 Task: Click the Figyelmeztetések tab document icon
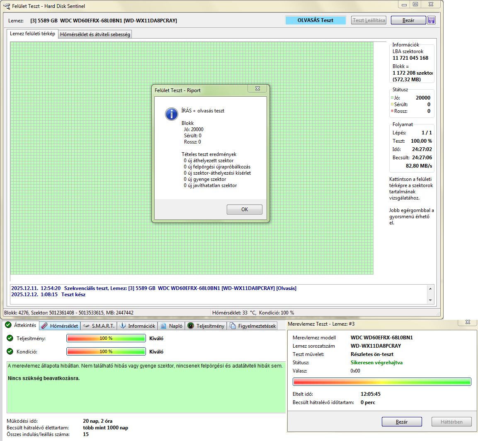[233, 326]
